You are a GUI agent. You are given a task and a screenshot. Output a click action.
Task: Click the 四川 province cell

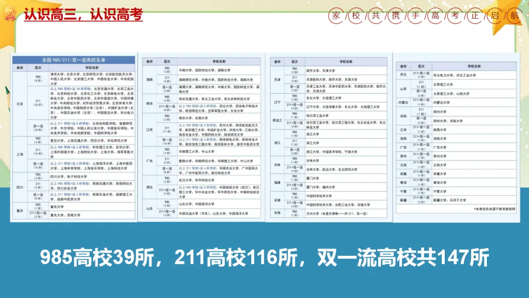[20, 187]
